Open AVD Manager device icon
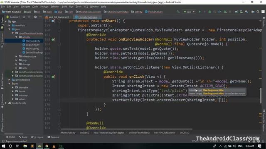 [241, 12]
